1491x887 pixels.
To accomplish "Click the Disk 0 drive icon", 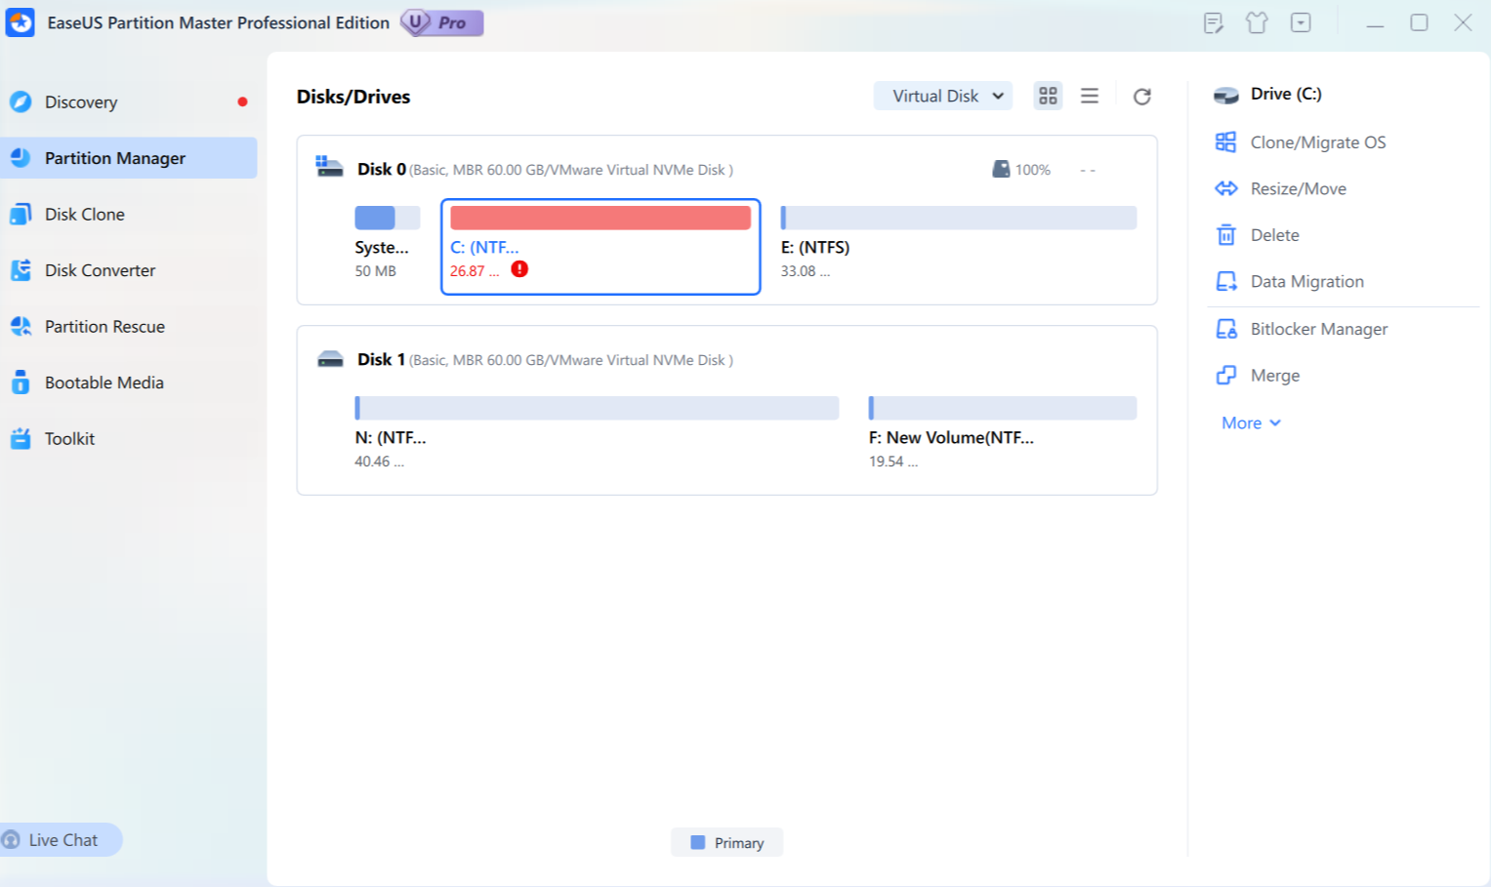I will click(x=329, y=167).
